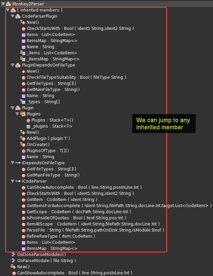Click the property icon next to ItemsMap : StringMap<> under ICodeParser
Screen dimensions: 213x276
pyautogui.click(x=23, y=249)
